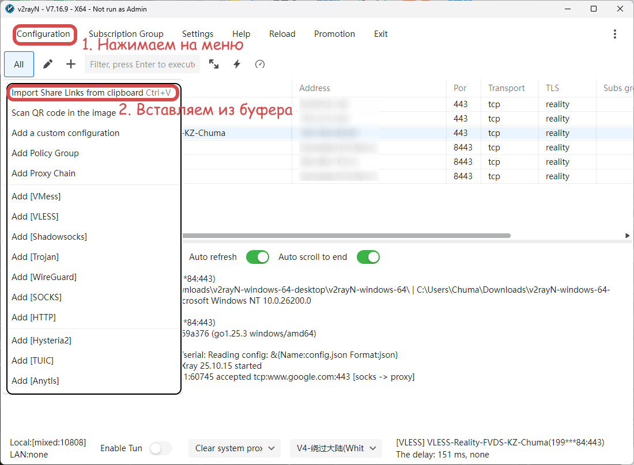Open the three-dot overflow menu
The width and height of the screenshot is (634, 465).
[x=614, y=34]
